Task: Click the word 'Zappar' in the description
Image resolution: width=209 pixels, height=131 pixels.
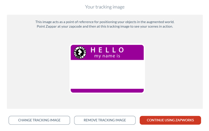Action: click(x=51, y=26)
